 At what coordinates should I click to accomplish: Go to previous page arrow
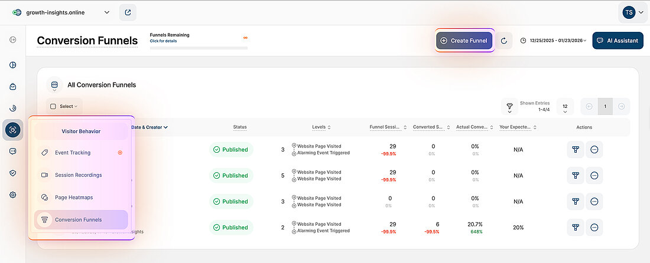589,106
